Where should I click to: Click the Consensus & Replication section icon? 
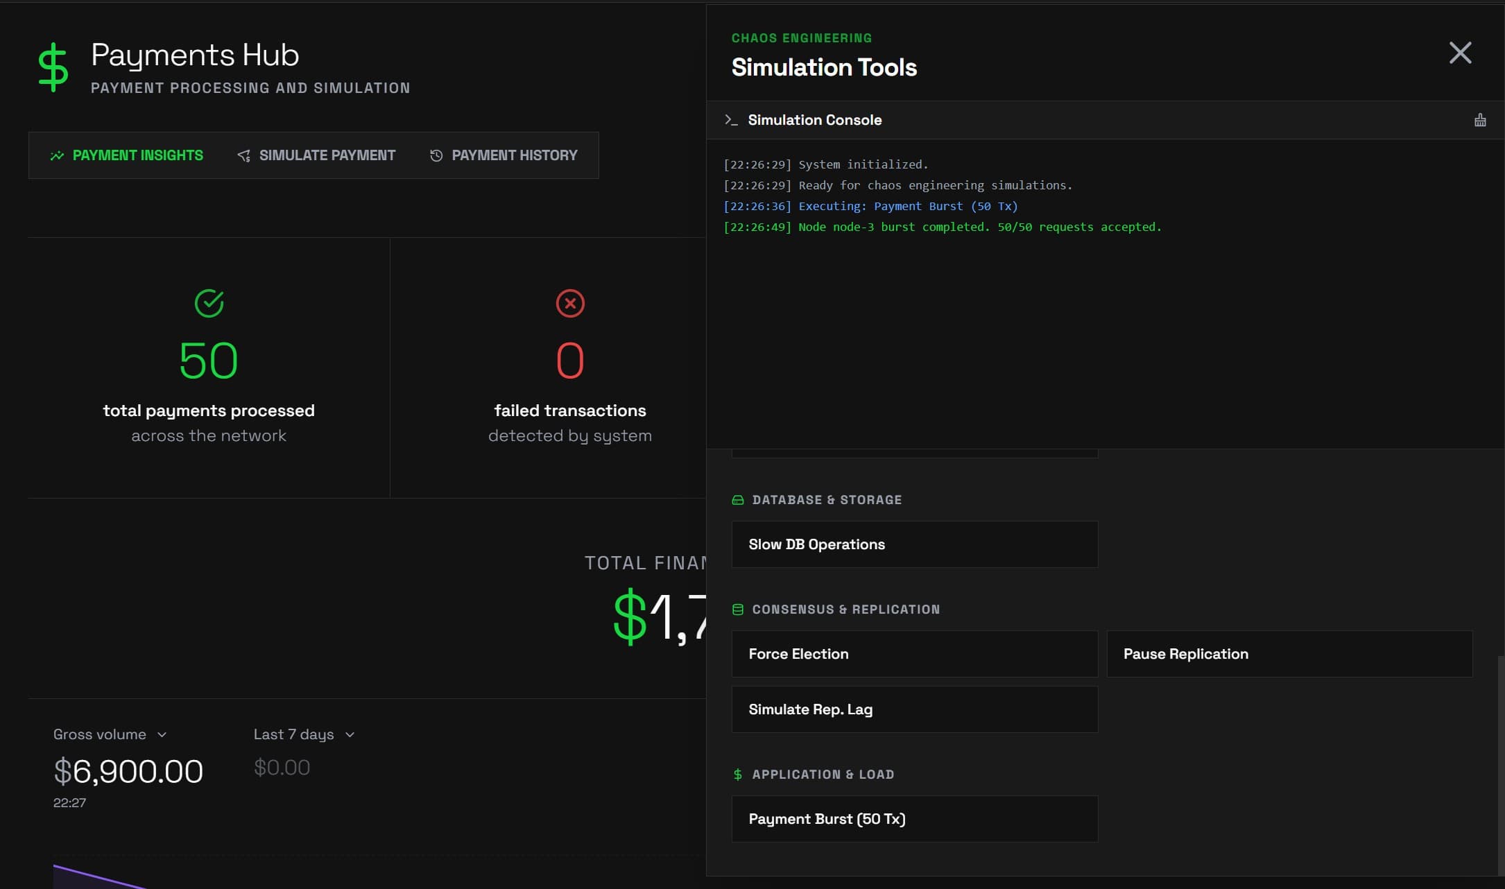pos(738,610)
